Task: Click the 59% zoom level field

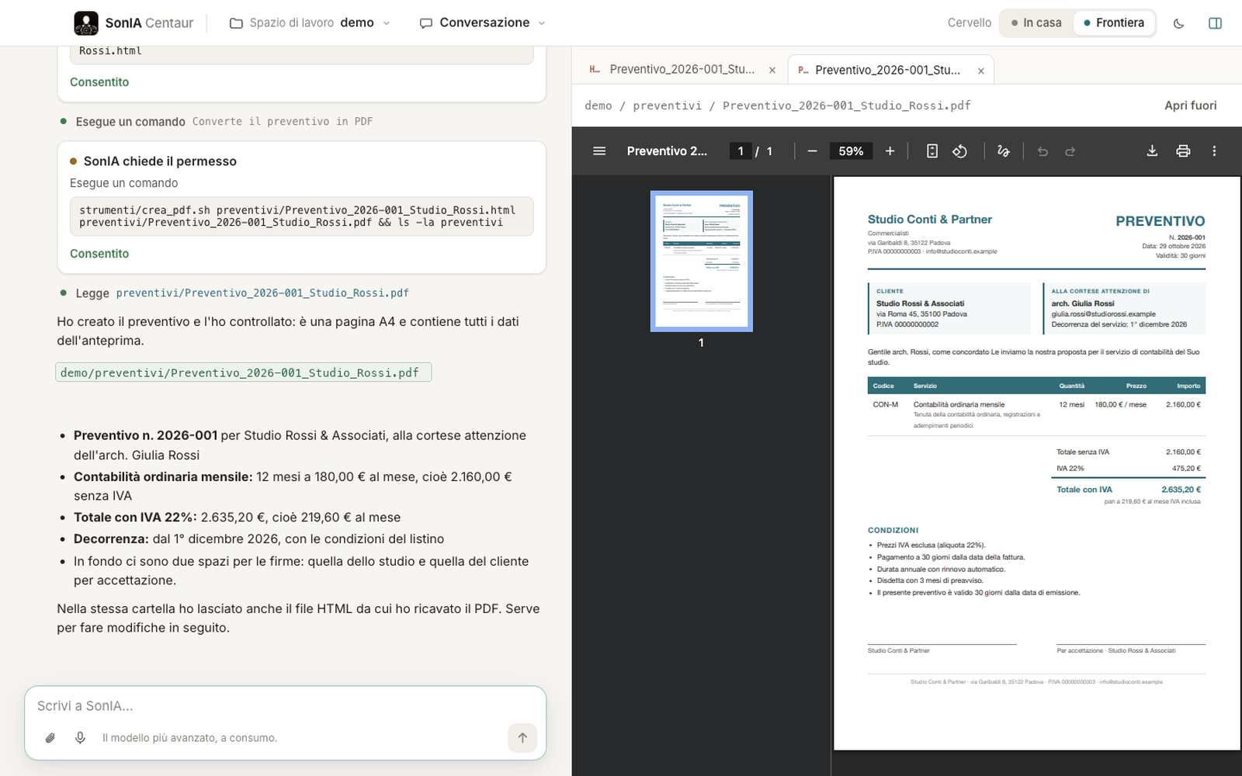Action: click(x=851, y=151)
